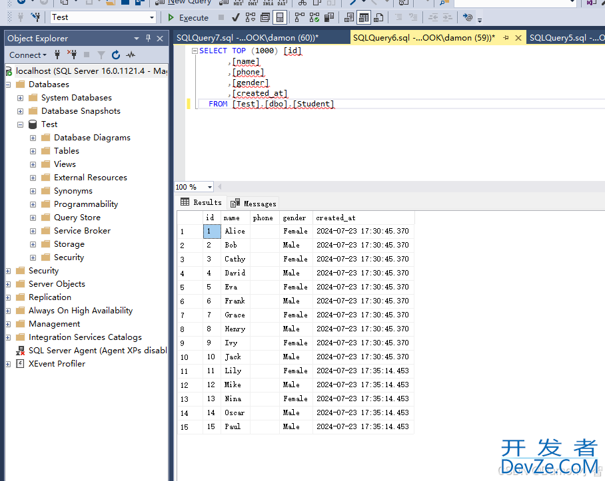Open Activity Monitor from Object Explorer toolbar
The height and width of the screenshot is (481, 605).
[131, 55]
